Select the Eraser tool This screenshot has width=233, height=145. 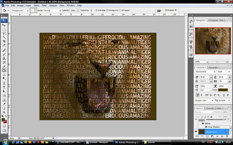tap(4, 66)
